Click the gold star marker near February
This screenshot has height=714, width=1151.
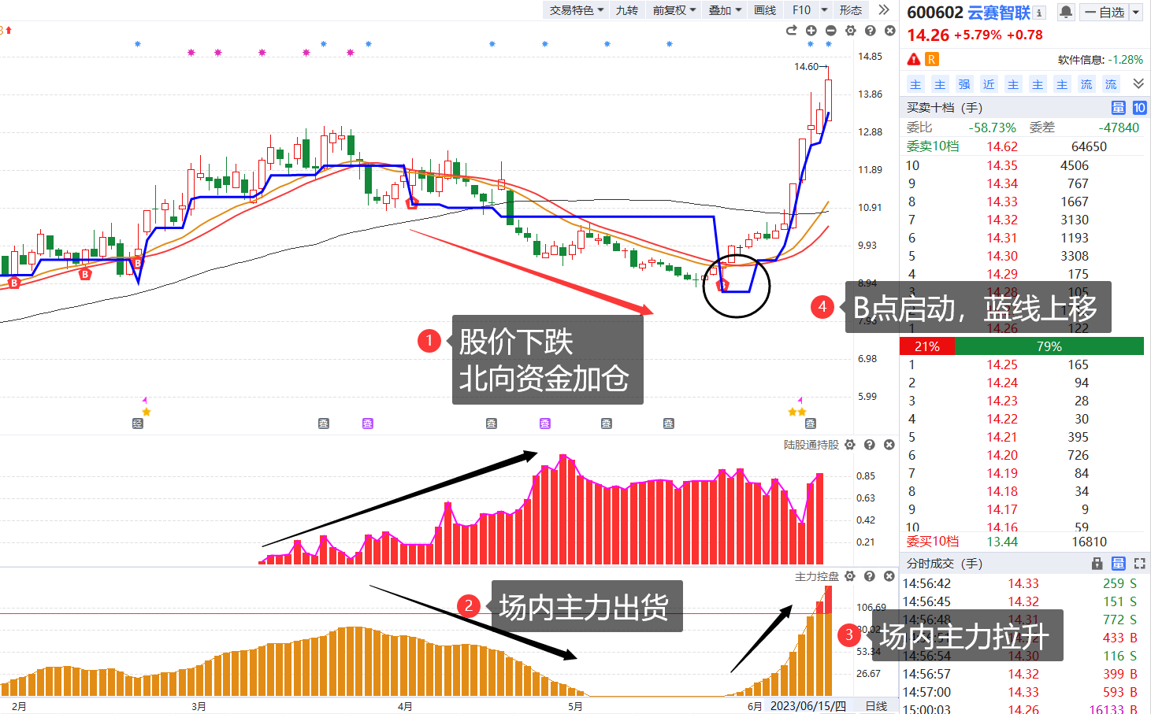(146, 412)
